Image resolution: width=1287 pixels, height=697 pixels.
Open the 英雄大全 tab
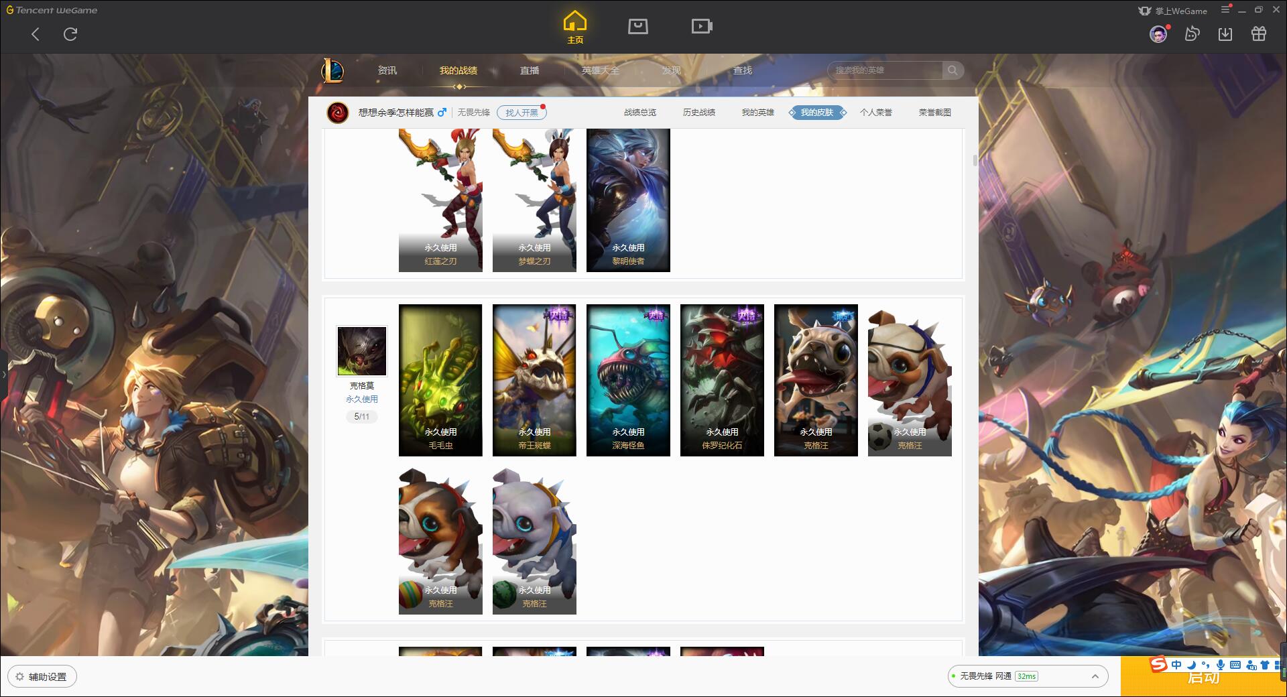point(601,70)
